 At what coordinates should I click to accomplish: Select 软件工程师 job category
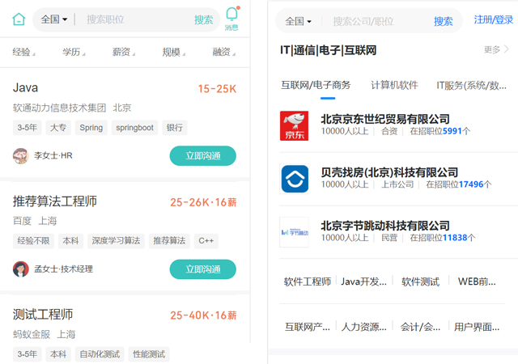point(308,281)
